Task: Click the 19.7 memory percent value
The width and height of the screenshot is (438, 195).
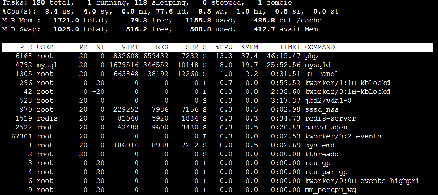Action: [249, 65]
